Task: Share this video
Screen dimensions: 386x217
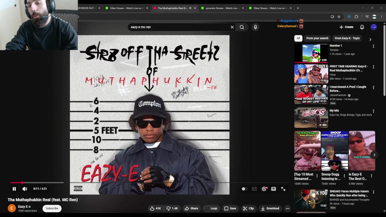Action: 191,208
